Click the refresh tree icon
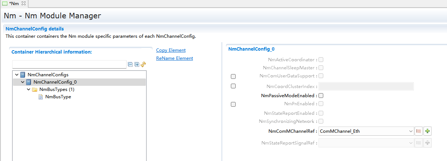Viewport: 447px width, 161px height. (143, 64)
